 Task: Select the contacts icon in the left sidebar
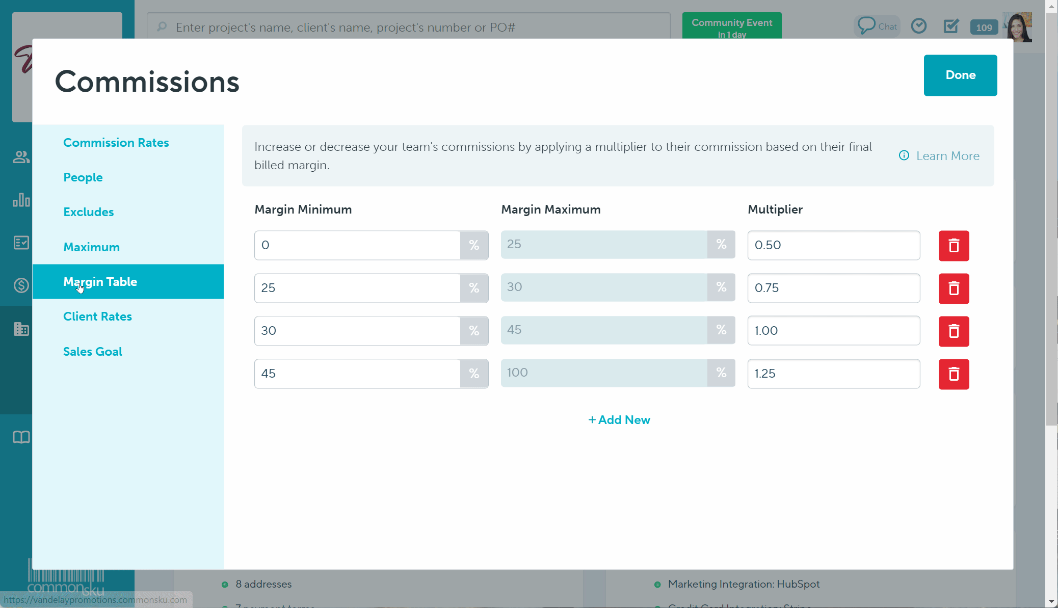(x=20, y=157)
